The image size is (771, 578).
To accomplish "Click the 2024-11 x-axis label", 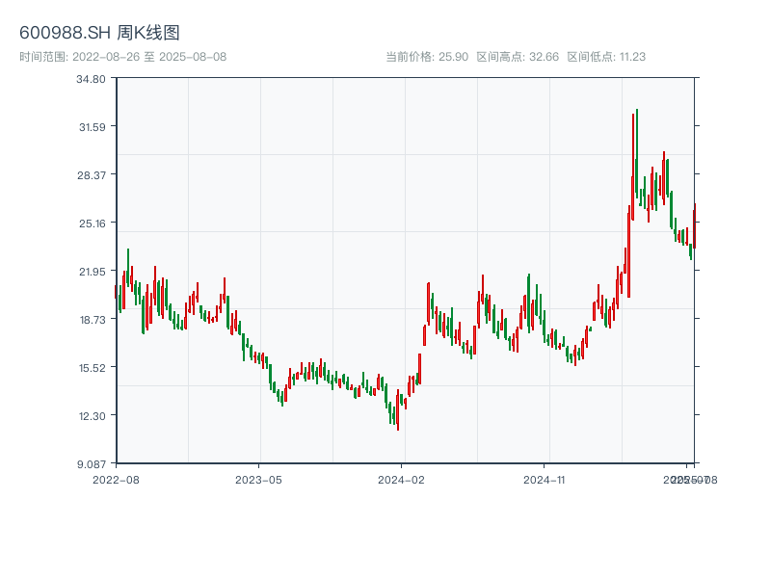I will click(544, 480).
